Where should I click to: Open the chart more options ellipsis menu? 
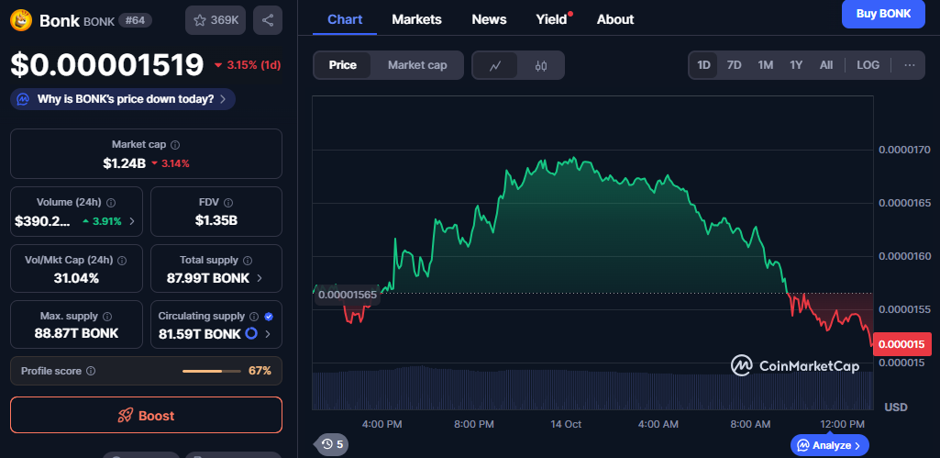click(909, 65)
